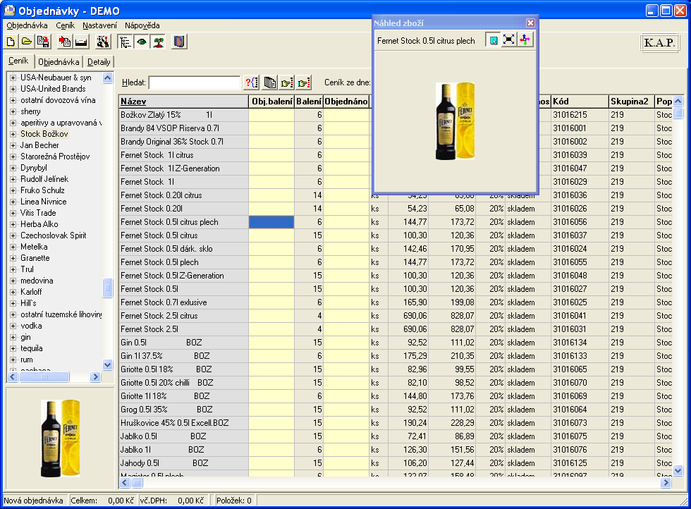This screenshot has height=509, width=691.
Task: Click the new order document icon
Action: (11, 42)
